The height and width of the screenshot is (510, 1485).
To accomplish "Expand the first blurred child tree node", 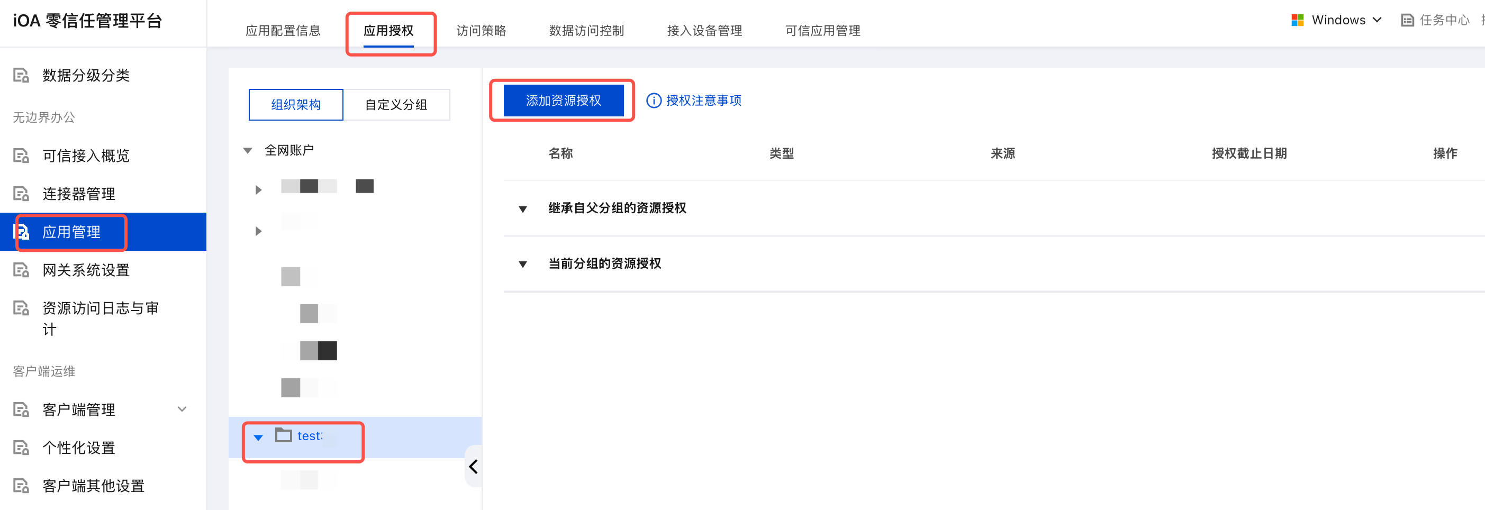I will coord(258,189).
